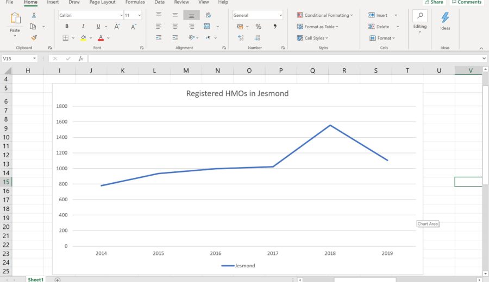This screenshot has height=282, width=489.
Task: Toggle Bold formatting
Action: click(67, 27)
